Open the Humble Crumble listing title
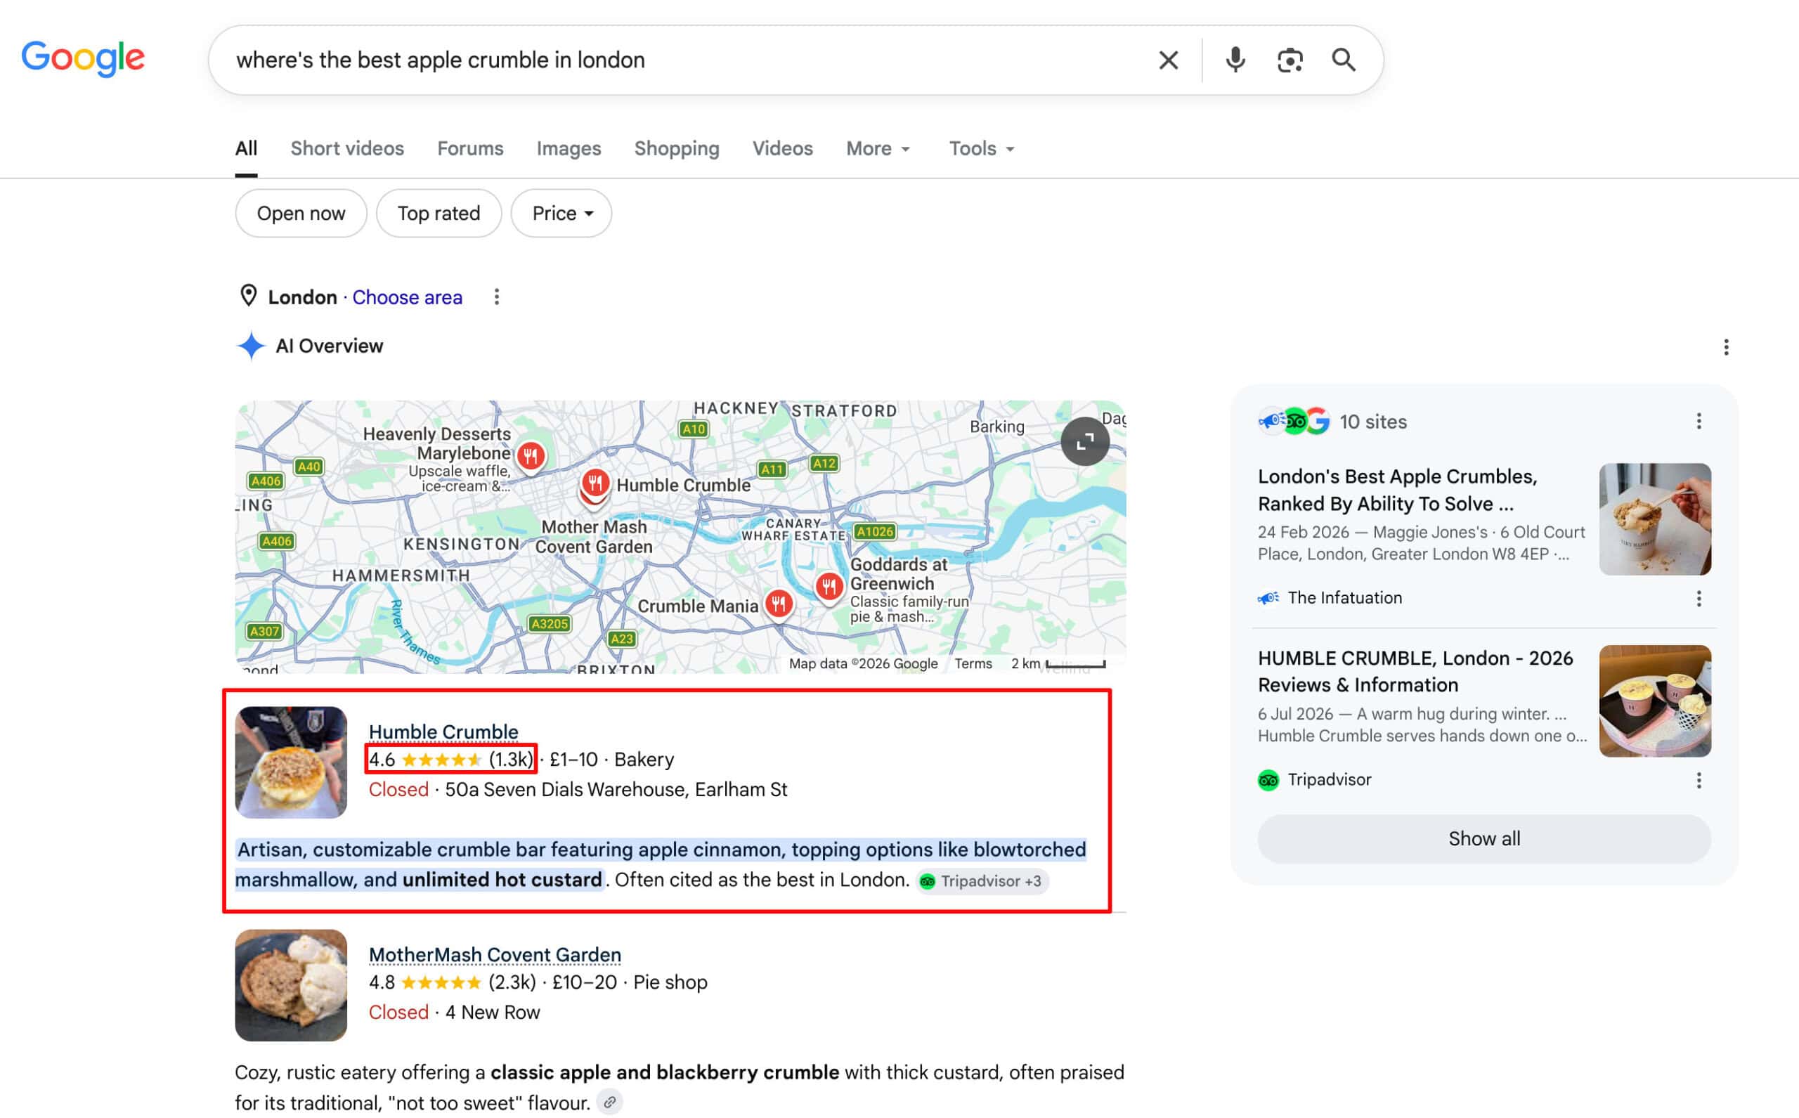Viewport: 1799px width, 1118px height. click(443, 732)
